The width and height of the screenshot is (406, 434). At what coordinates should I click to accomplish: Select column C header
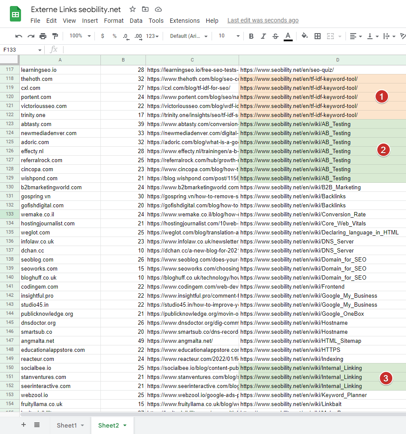[192, 60]
